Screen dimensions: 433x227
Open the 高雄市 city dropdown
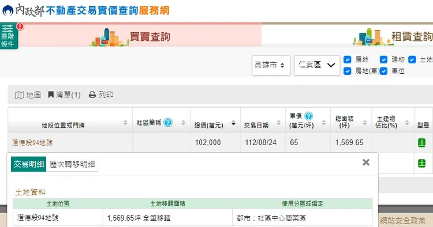[x=271, y=65]
